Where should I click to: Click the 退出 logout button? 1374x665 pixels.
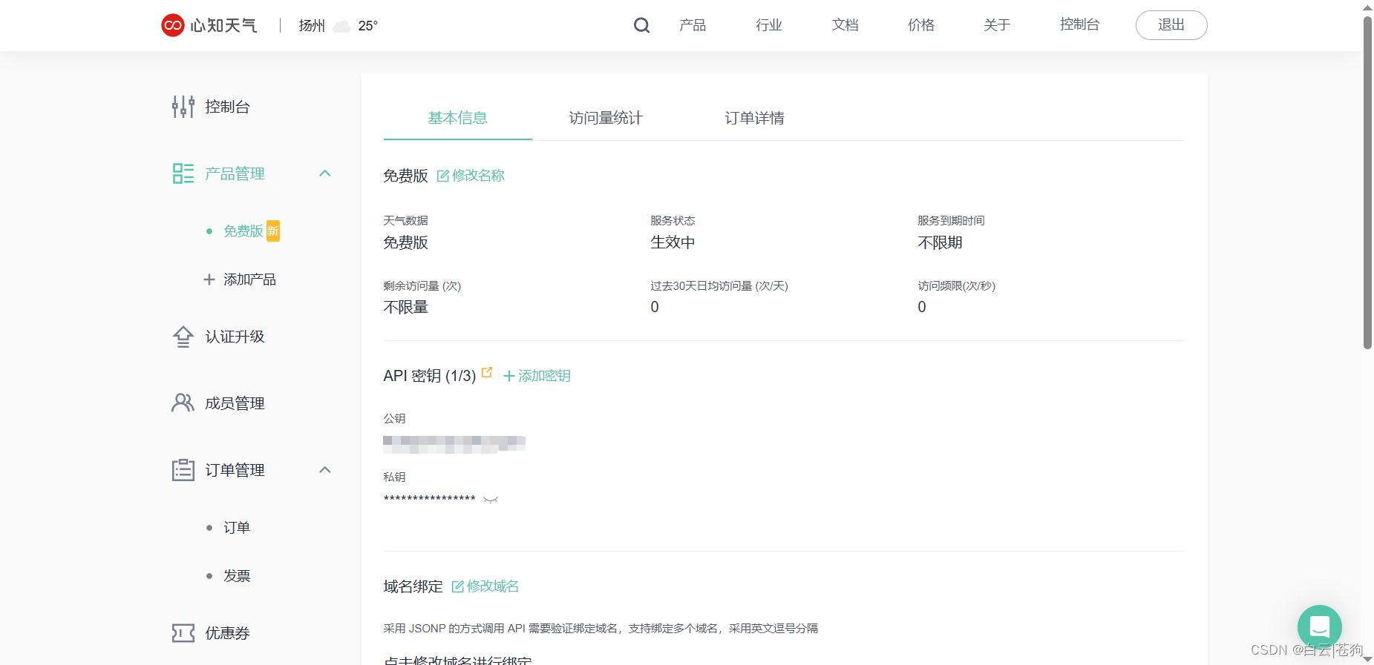click(1171, 25)
